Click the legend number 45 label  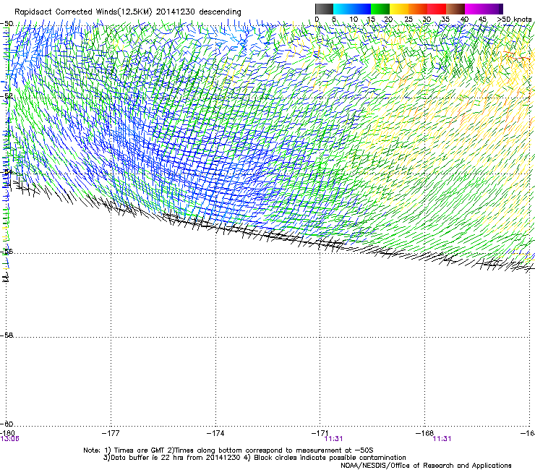click(482, 20)
